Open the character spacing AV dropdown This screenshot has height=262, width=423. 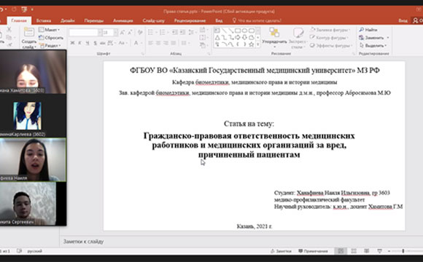click(111, 43)
